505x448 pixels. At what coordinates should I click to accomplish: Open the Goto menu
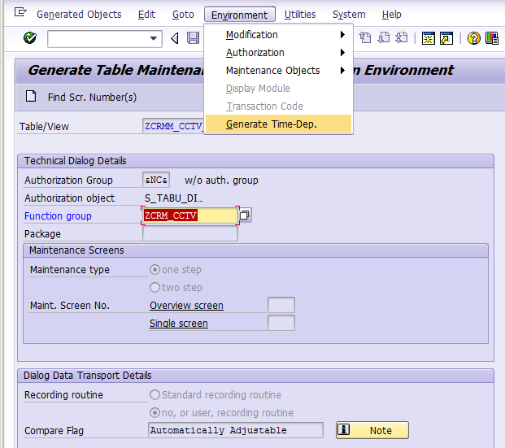pyautogui.click(x=183, y=15)
